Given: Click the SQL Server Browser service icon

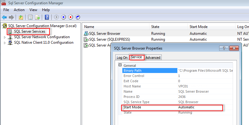Looking at the screenshot, I should (x=86, y=34).
